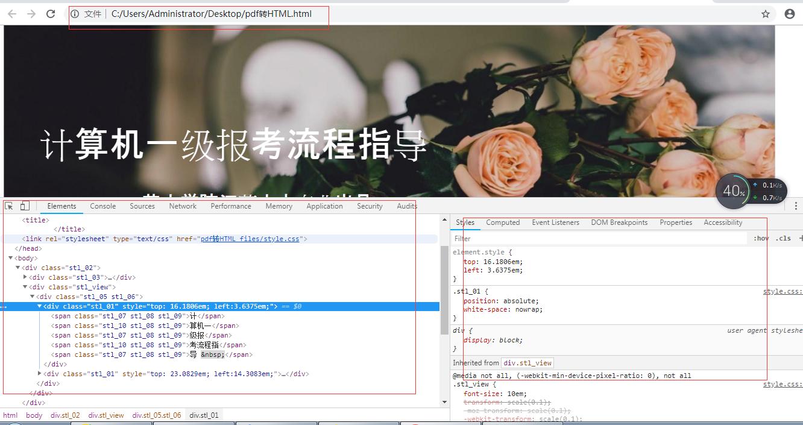
Task: Toggle the device toolbar icon
Action: [x=24, y=206]
